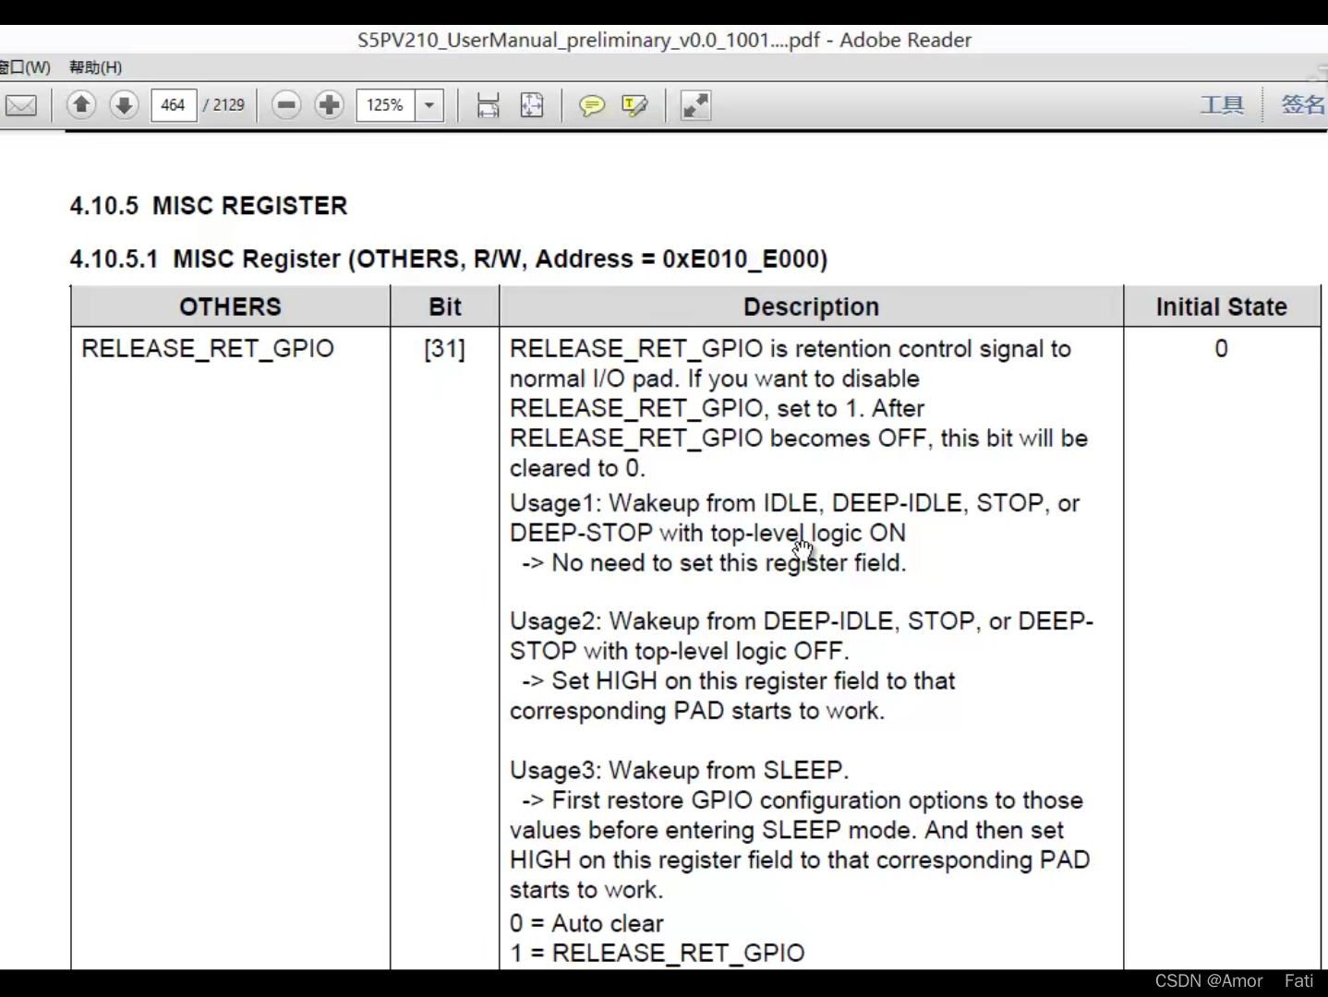This screenshot has height=997, width=1328.
Task: Click the line 1 = RELEASE_RET_GPIO
Action: tap(658, 953)
